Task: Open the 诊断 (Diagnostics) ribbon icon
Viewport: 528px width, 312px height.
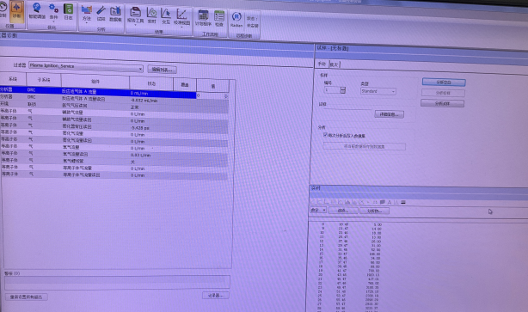Action: (x=16, y=10)
